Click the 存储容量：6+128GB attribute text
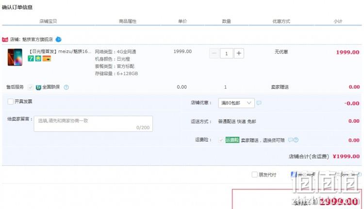This screenshot has width=364, height=209. pos(116,74)
